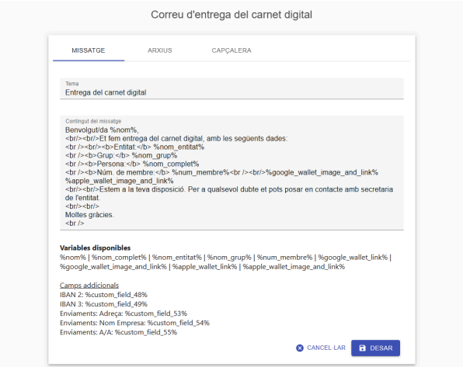463x367 pixels.
Task: Click the CANCEL·LAR button
Action: tap(321, 348)
